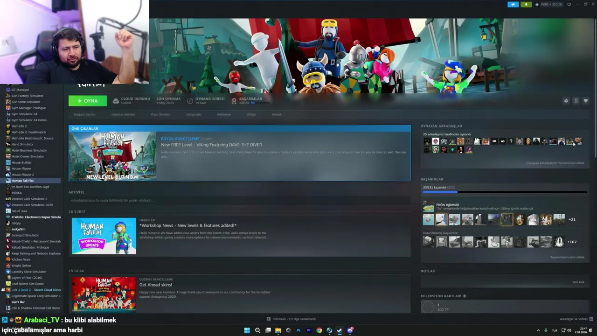
Task: Show the +107 unearned achievements
Action: tap(572, 242)
